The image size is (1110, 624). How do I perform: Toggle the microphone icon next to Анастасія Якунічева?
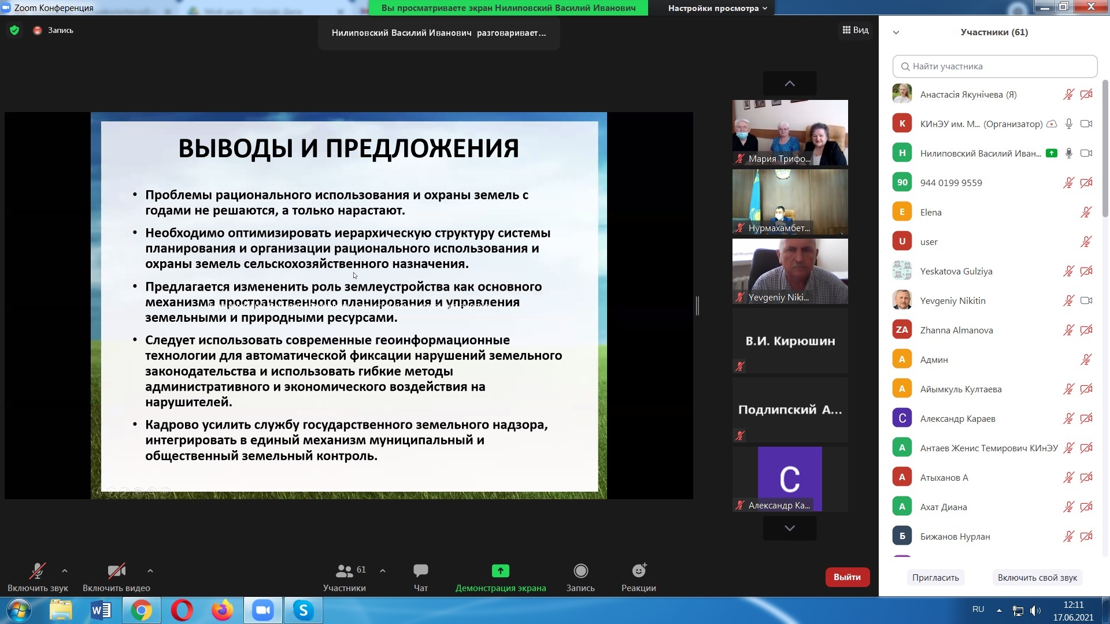coord(1068,94)
